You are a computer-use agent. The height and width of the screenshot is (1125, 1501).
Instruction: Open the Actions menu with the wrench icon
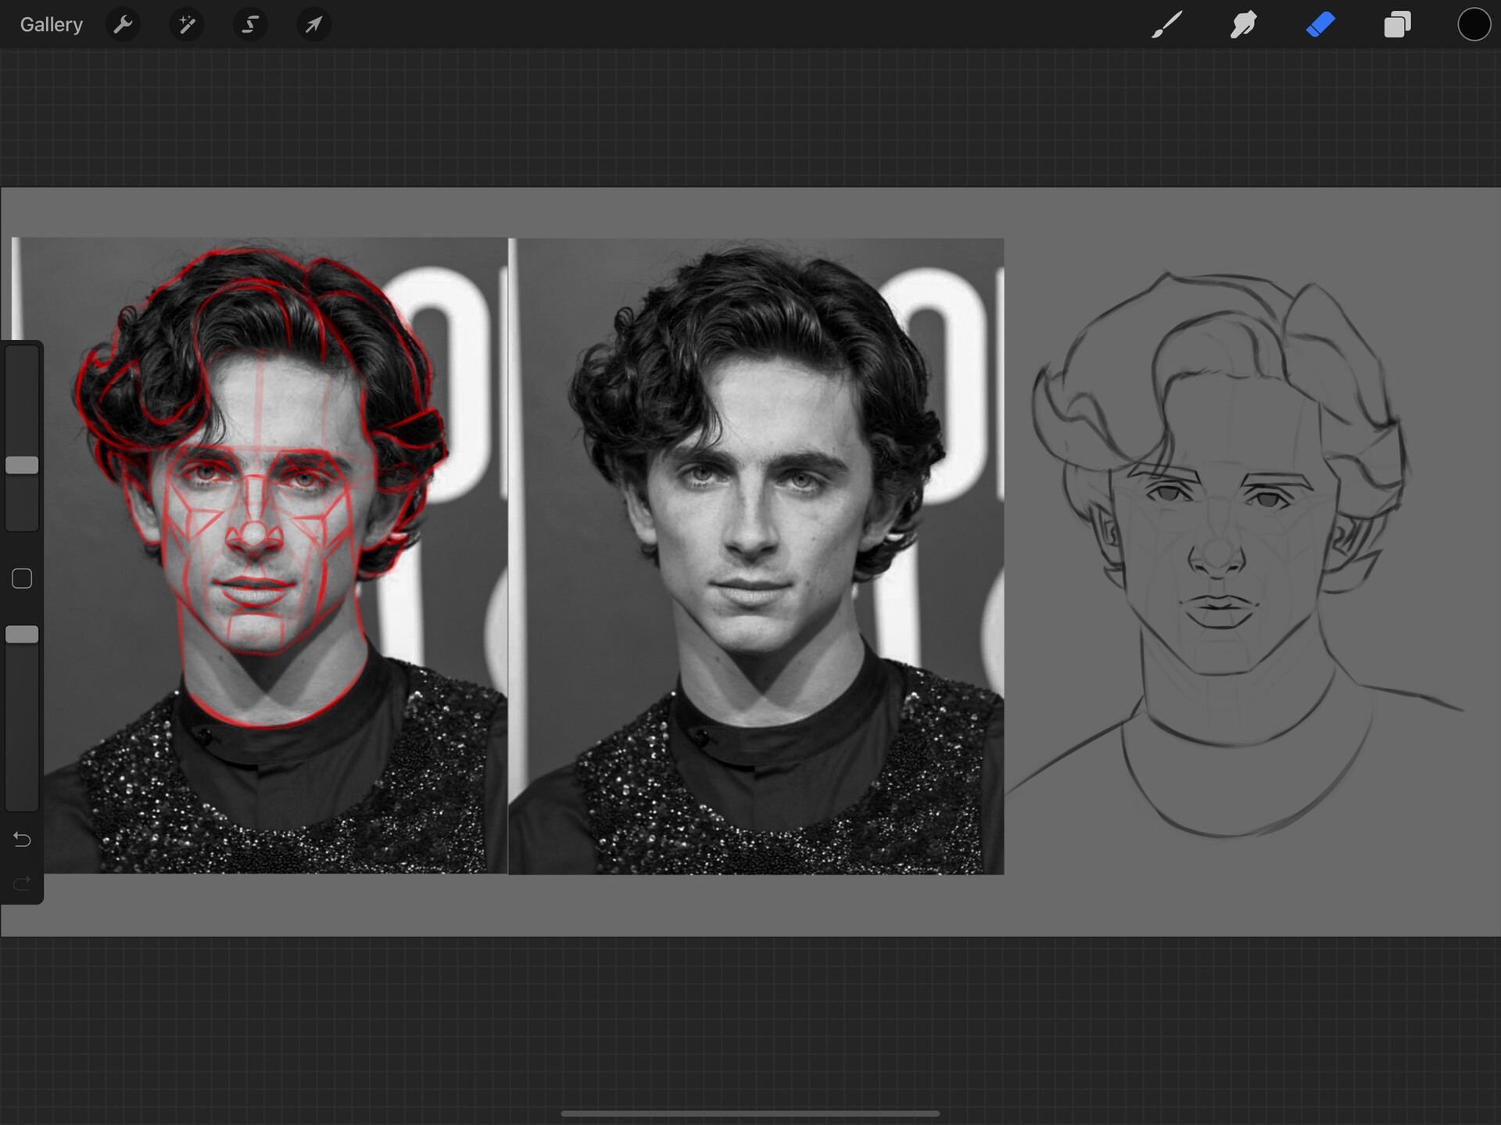123,24
